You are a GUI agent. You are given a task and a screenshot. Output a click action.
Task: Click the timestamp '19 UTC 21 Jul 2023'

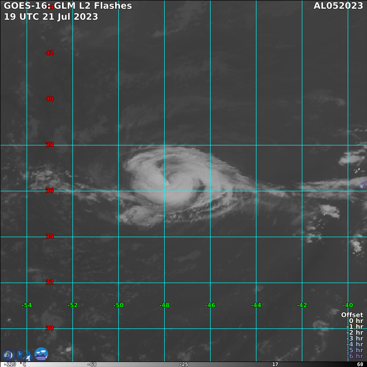(51, 17)
